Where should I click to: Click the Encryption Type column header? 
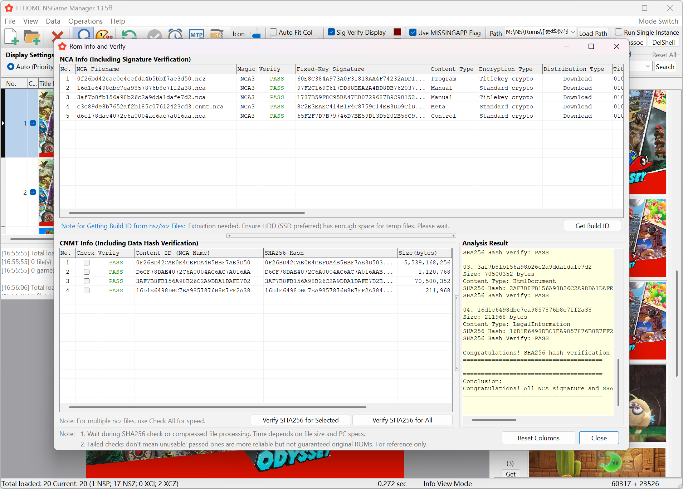[510, 69]
